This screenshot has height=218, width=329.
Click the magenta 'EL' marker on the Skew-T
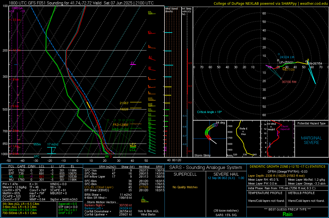click(x=133, y=63)
